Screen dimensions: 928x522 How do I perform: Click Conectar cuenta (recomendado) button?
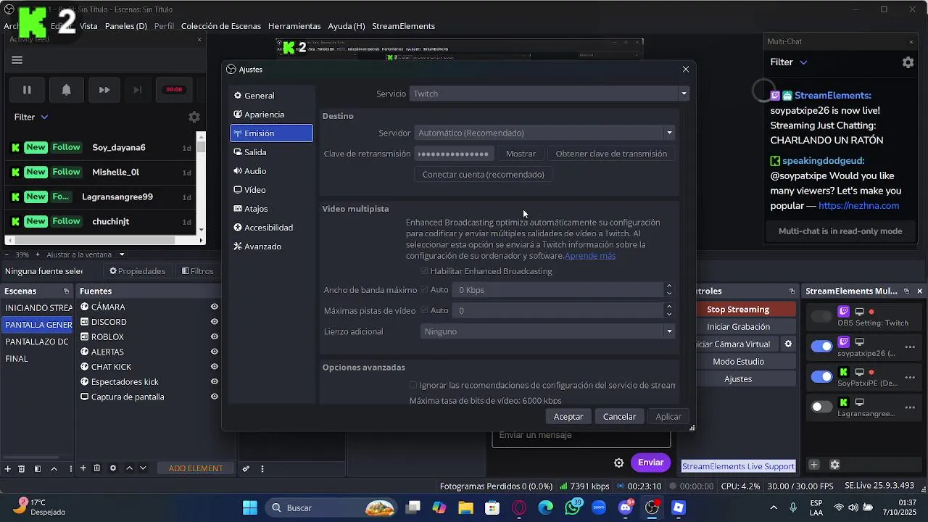click(x=483, y=175)
